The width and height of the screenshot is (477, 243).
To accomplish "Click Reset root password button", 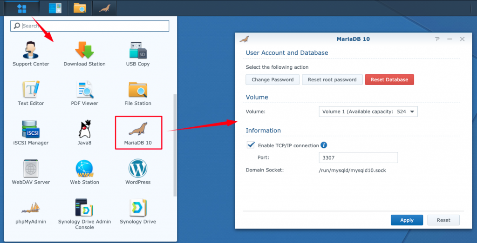I will (x=332, y=79).
